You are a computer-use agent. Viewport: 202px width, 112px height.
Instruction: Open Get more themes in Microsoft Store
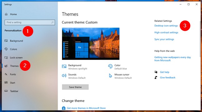point(86,108)
